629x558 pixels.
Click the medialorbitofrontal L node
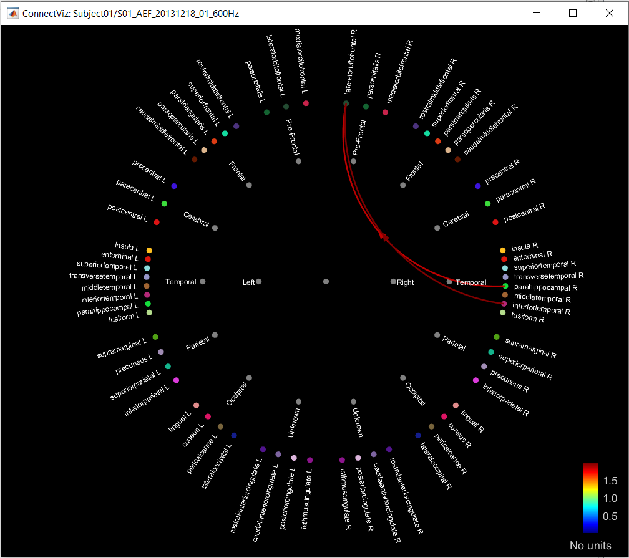coord(306,103)
